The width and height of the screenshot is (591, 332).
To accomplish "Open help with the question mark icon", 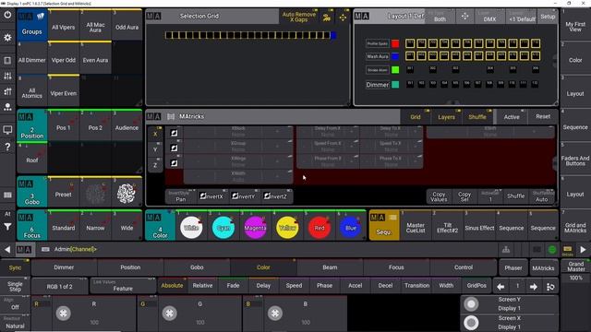I will 7,147.
